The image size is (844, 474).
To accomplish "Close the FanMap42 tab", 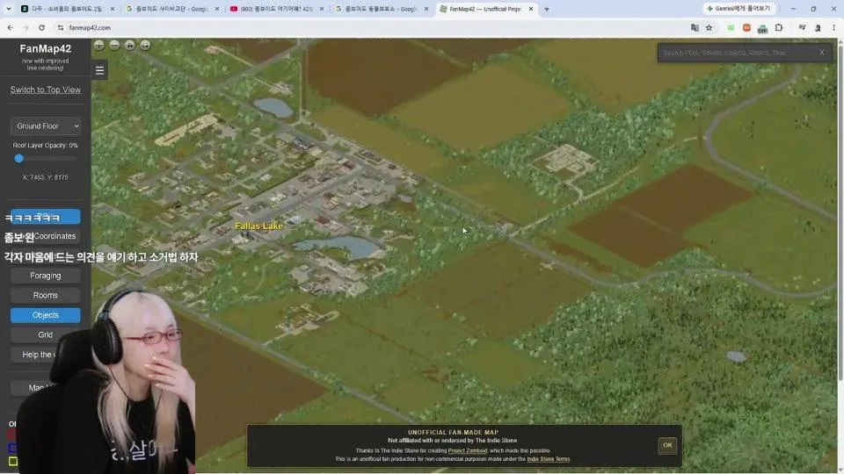I will pos(531,9).
